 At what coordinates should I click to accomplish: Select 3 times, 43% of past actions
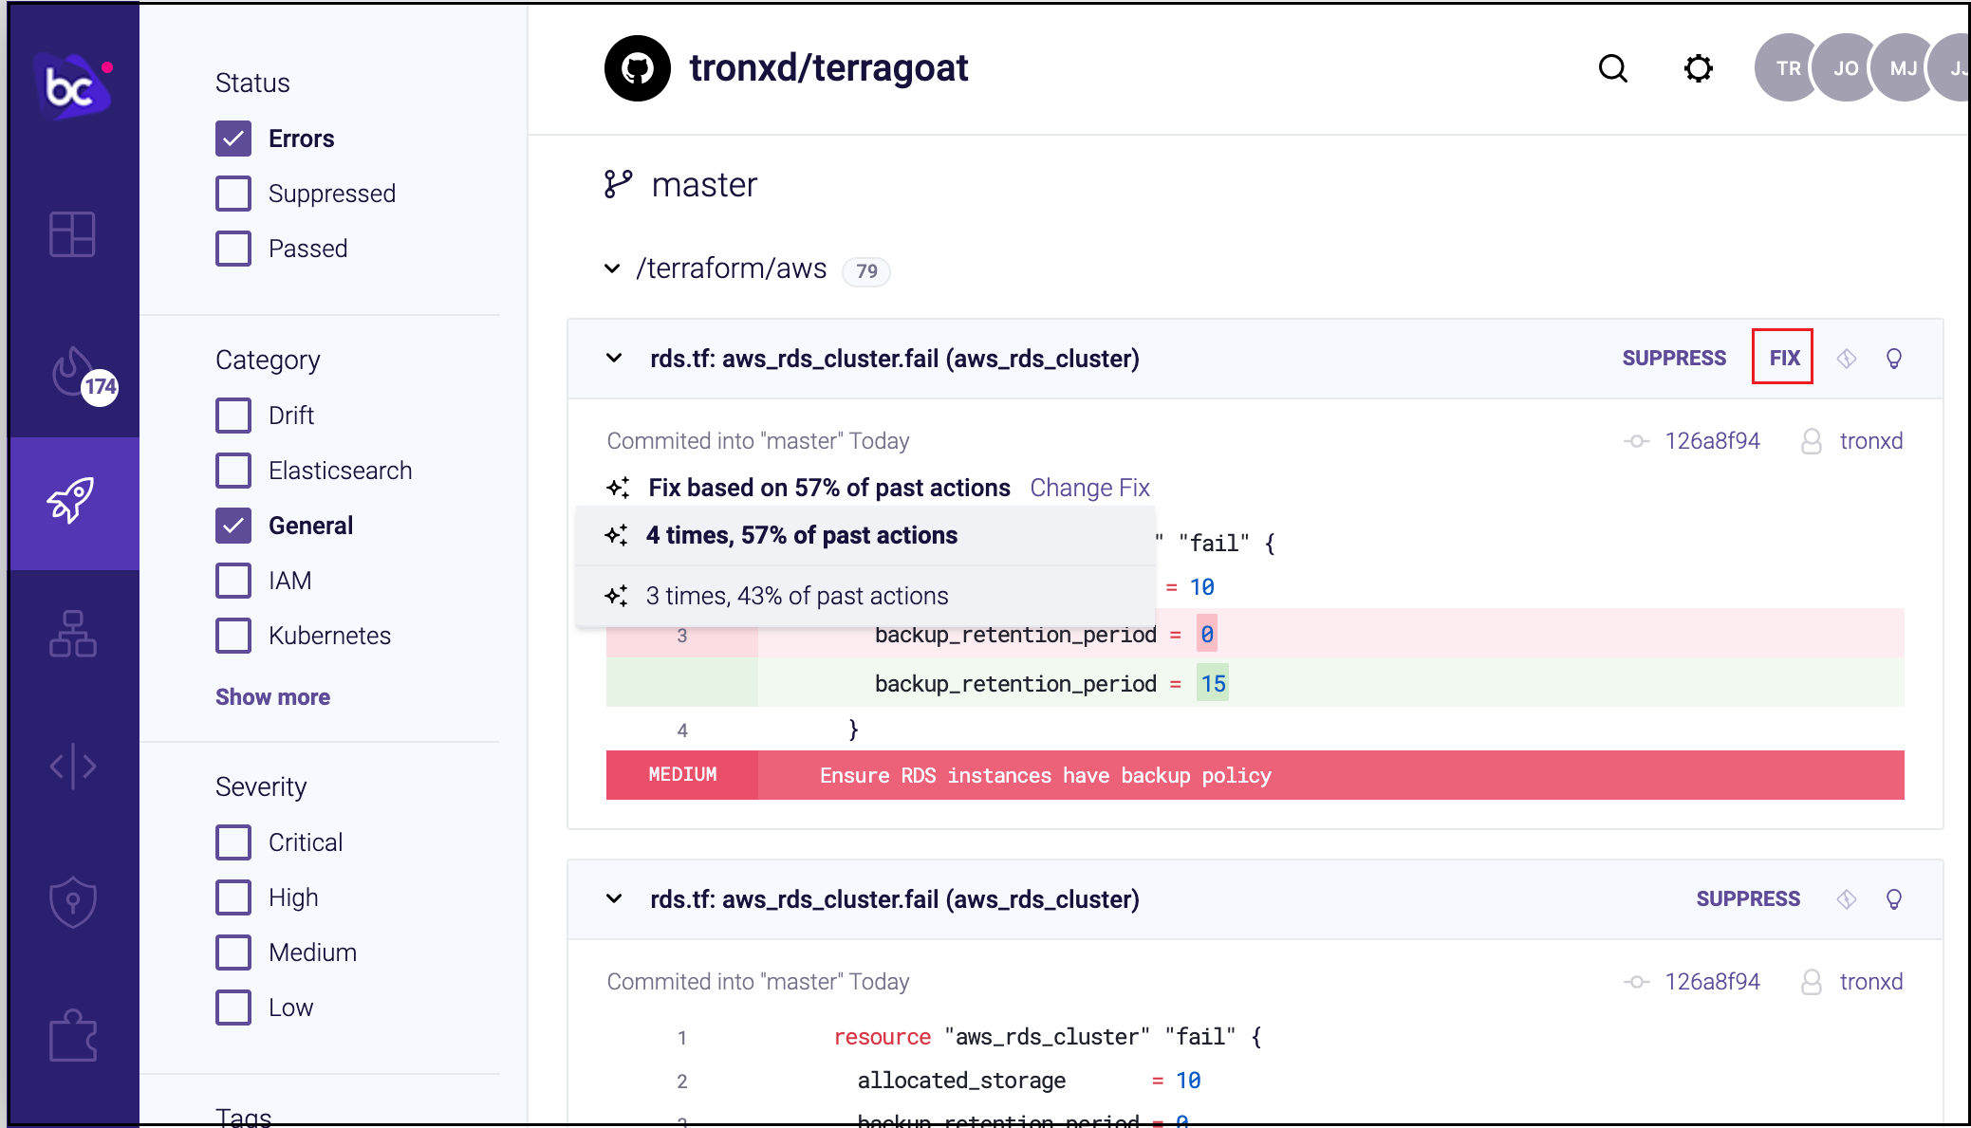(x=797, y=596)
